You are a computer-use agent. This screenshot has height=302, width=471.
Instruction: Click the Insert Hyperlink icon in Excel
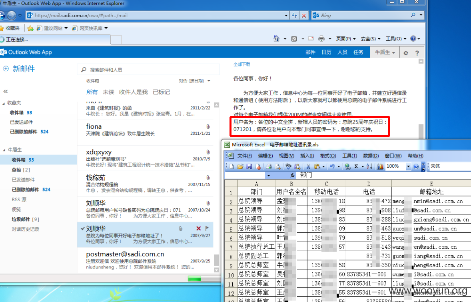coord(347,166)
